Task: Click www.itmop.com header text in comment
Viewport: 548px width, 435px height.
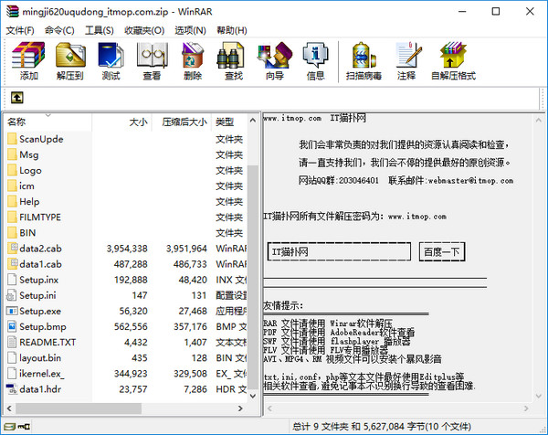Action: point(292,118)
